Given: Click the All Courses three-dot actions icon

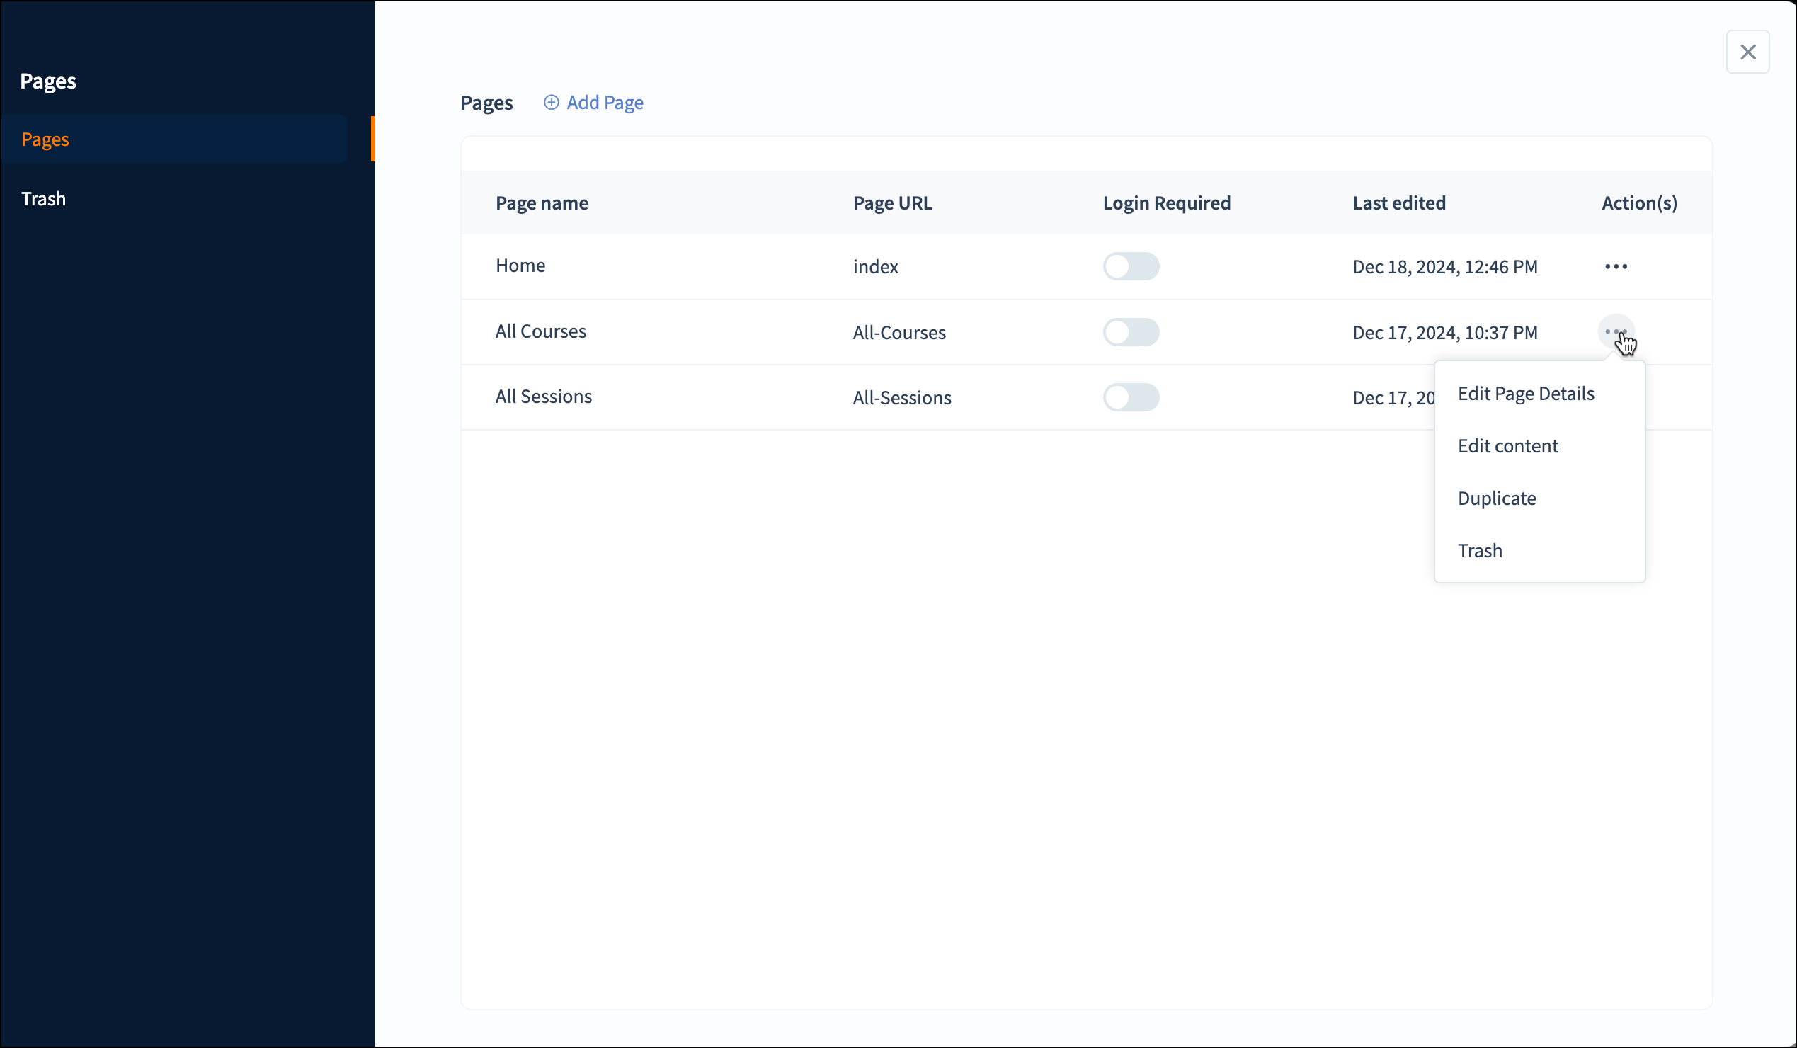Looking at the screenshot, I should (x=1615, y=331).
